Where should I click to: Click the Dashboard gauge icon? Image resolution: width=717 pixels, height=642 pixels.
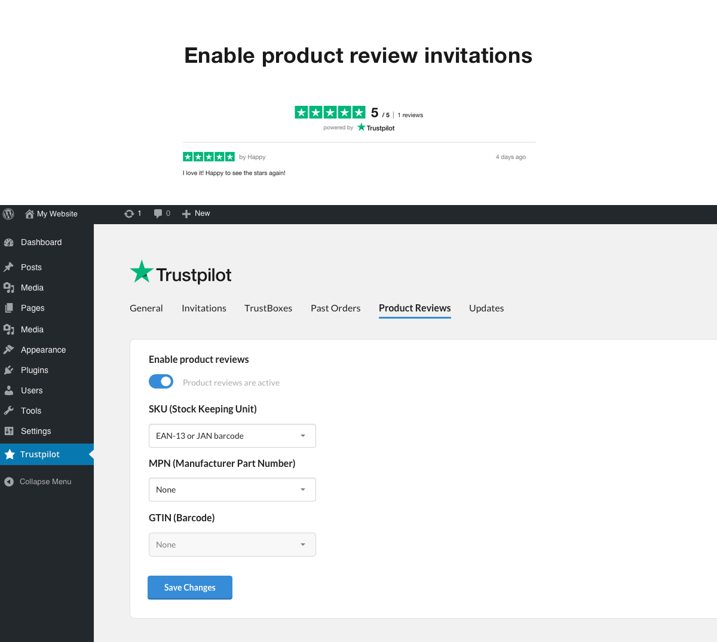(x=9, y=242)
